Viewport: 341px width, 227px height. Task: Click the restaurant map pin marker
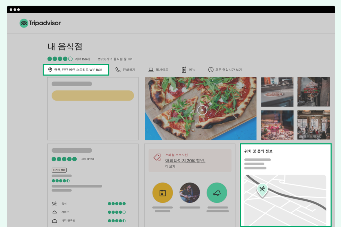pos(262,190)
